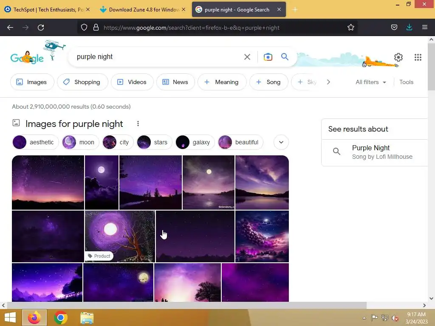The height and width of the screenshot is (326, 435).
Task: Switch to the Download Zune 4.8 tab
Action: pos(143,9)
